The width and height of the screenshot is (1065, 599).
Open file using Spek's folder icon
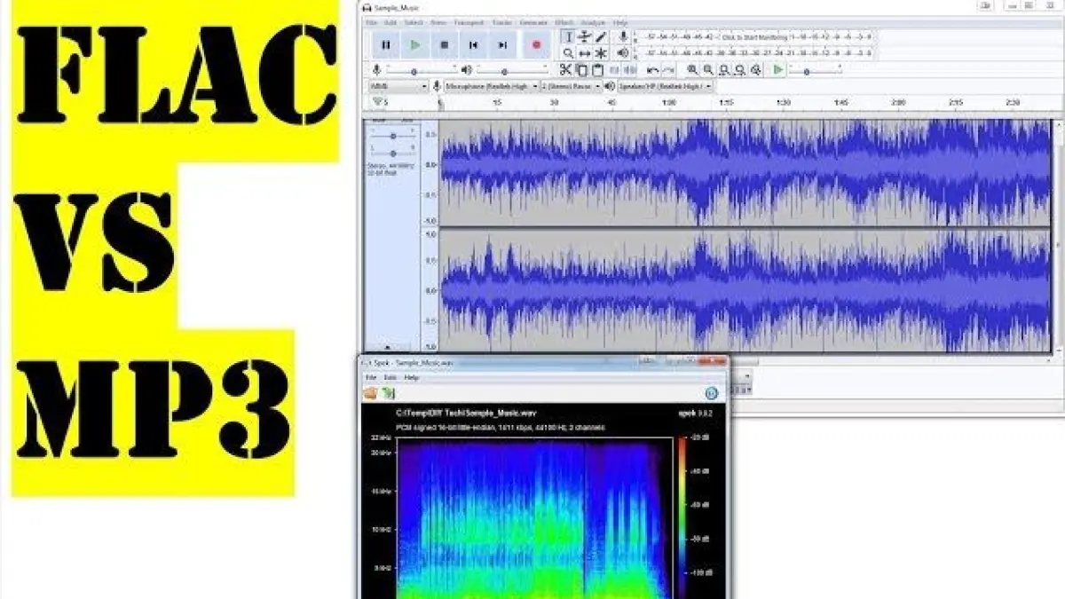pos(370,393)
